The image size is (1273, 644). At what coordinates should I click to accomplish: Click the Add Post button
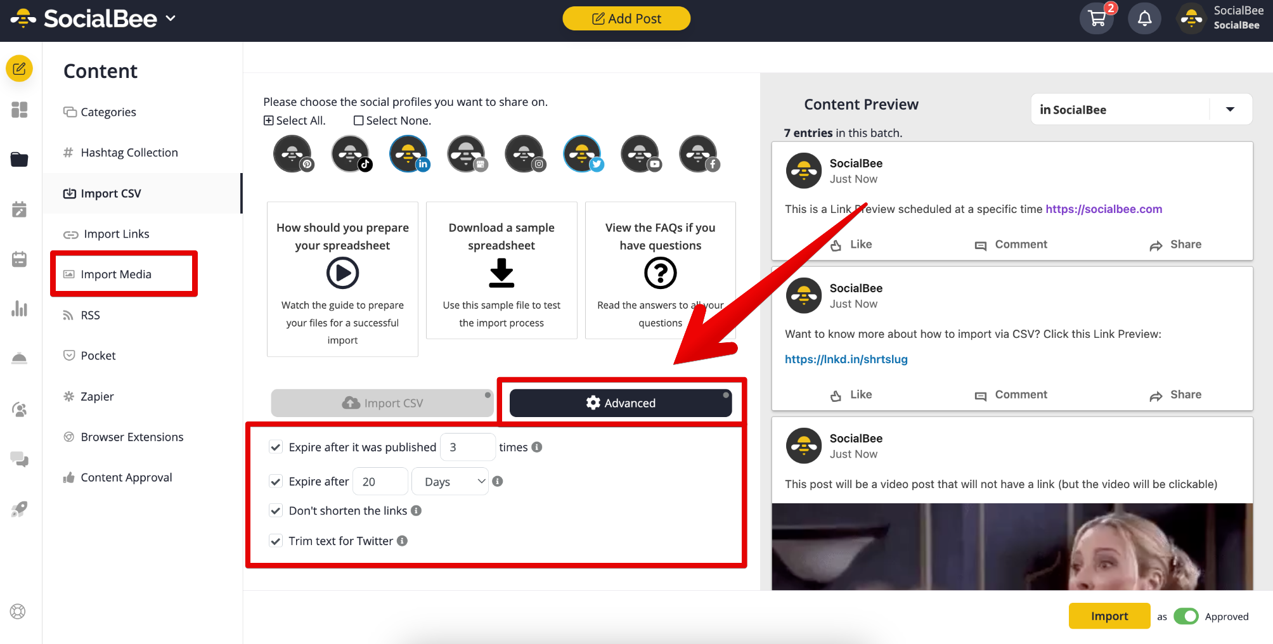pos(626,18)
